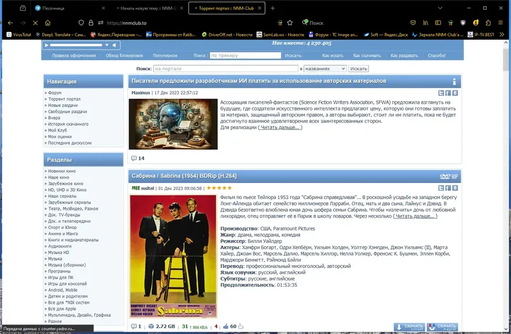Open 'Аудиокниги' in Разделы sidebar
Viewport: 511px width, 334px height.
[60, 246]
